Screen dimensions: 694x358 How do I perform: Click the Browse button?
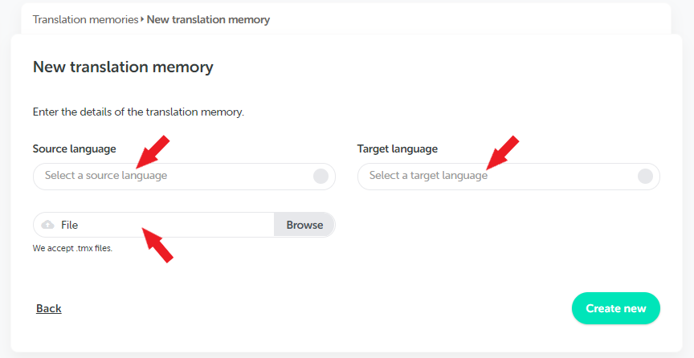coord(304,225)
